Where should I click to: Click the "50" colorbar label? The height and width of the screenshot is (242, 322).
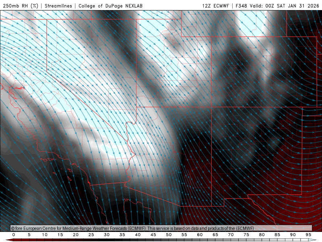pyautogui.click(x=169, y=235)
